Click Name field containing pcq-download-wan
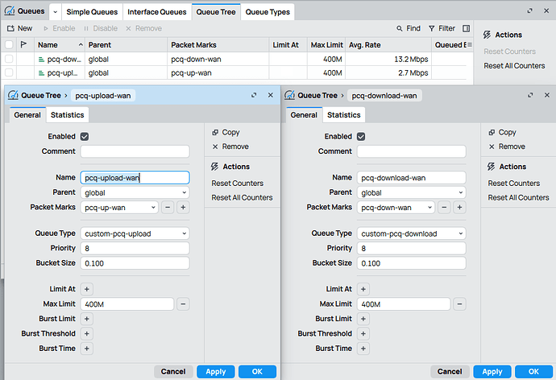Screen dimensions: 556x380 point(411,178)
